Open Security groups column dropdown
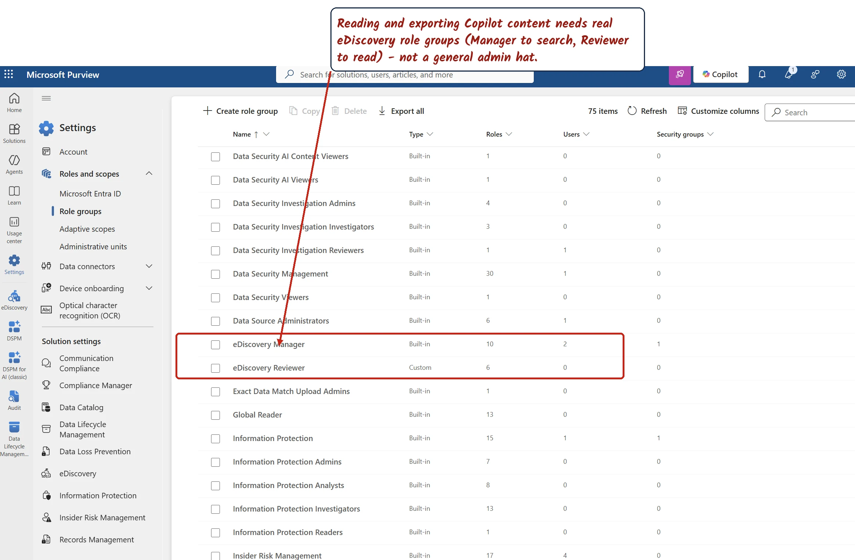 pyautogui.click(x=710, y=134)
